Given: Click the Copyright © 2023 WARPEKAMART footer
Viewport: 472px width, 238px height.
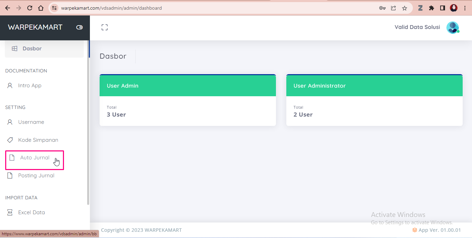Looking at the screenshot, I should click(141, 230).
